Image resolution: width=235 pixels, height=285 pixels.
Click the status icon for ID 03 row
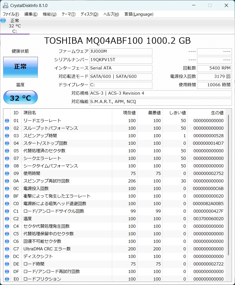(x=7, y=136)
